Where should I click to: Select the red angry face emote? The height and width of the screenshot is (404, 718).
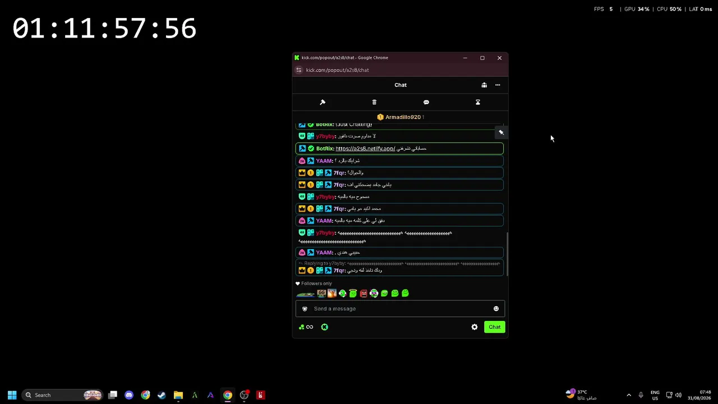[363, 293]
